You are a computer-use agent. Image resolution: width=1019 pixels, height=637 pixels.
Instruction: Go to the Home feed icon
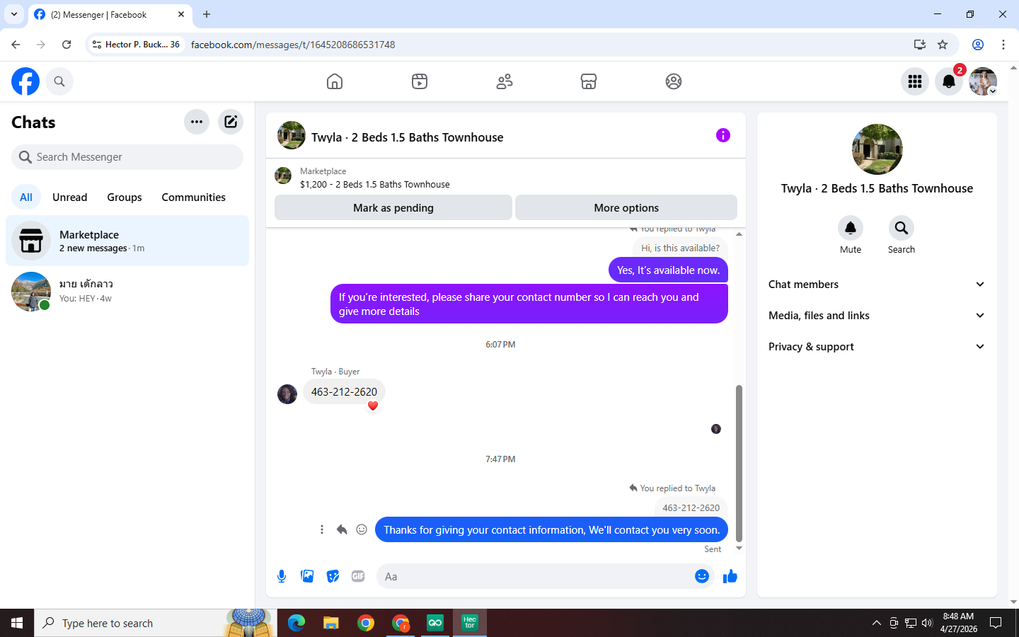coord(335,81)
